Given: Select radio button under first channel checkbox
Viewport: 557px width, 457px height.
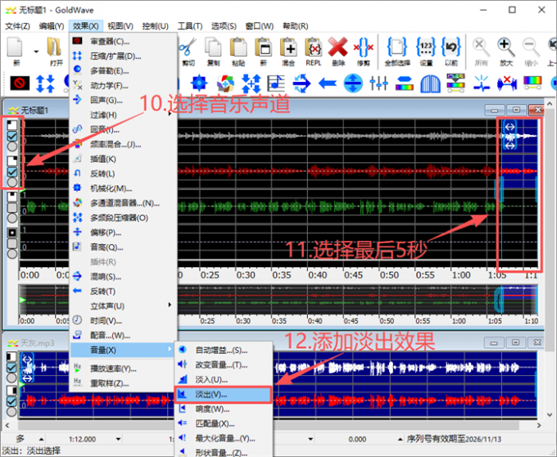Looking at the screenshot, I should [12, 147].
